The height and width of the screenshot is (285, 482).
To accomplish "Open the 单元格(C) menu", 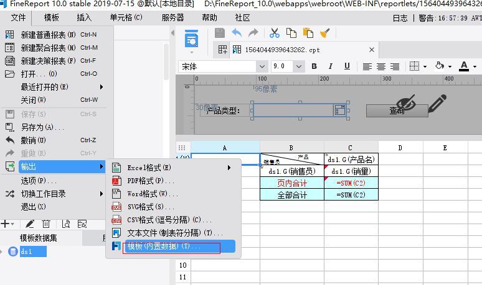I will [126, 18].
